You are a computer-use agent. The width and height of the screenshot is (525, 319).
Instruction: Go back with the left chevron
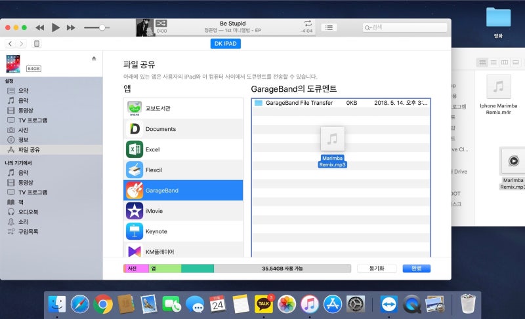coord(10,43)
